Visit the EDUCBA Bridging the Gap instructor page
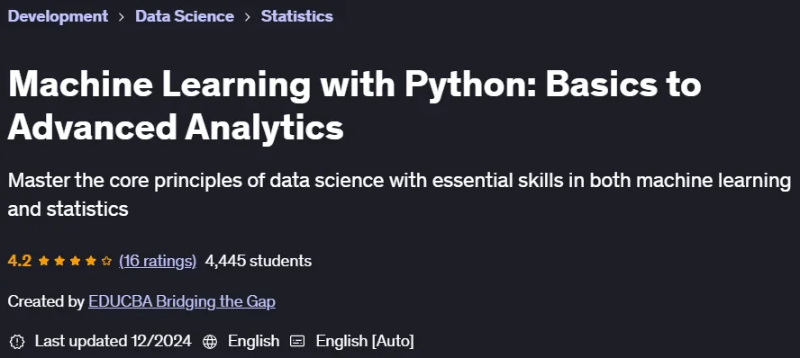This screenshot has height=358, width=800. click(x=182, y=302)
